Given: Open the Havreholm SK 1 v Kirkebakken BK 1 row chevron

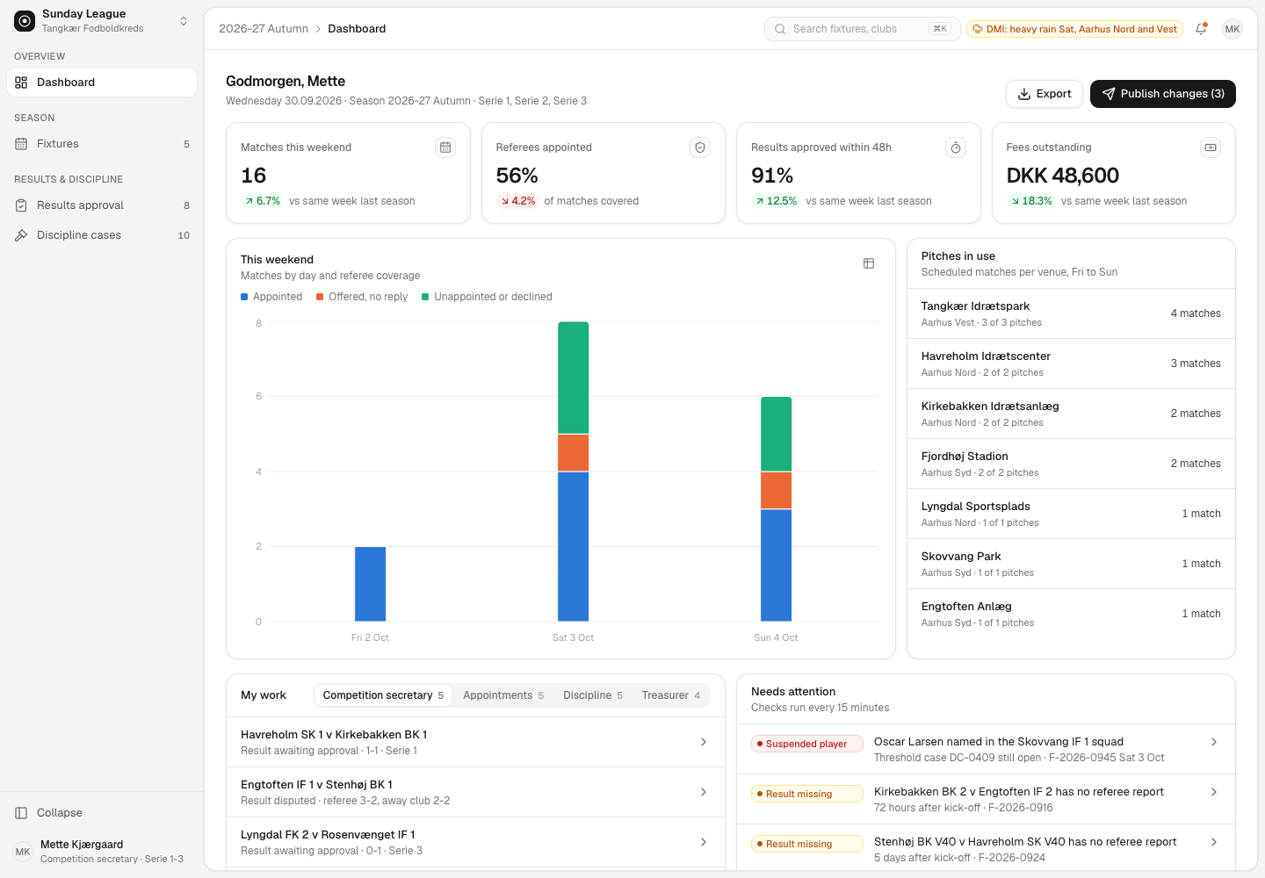Looking at the screenshot, I should (x=704, y=742).
